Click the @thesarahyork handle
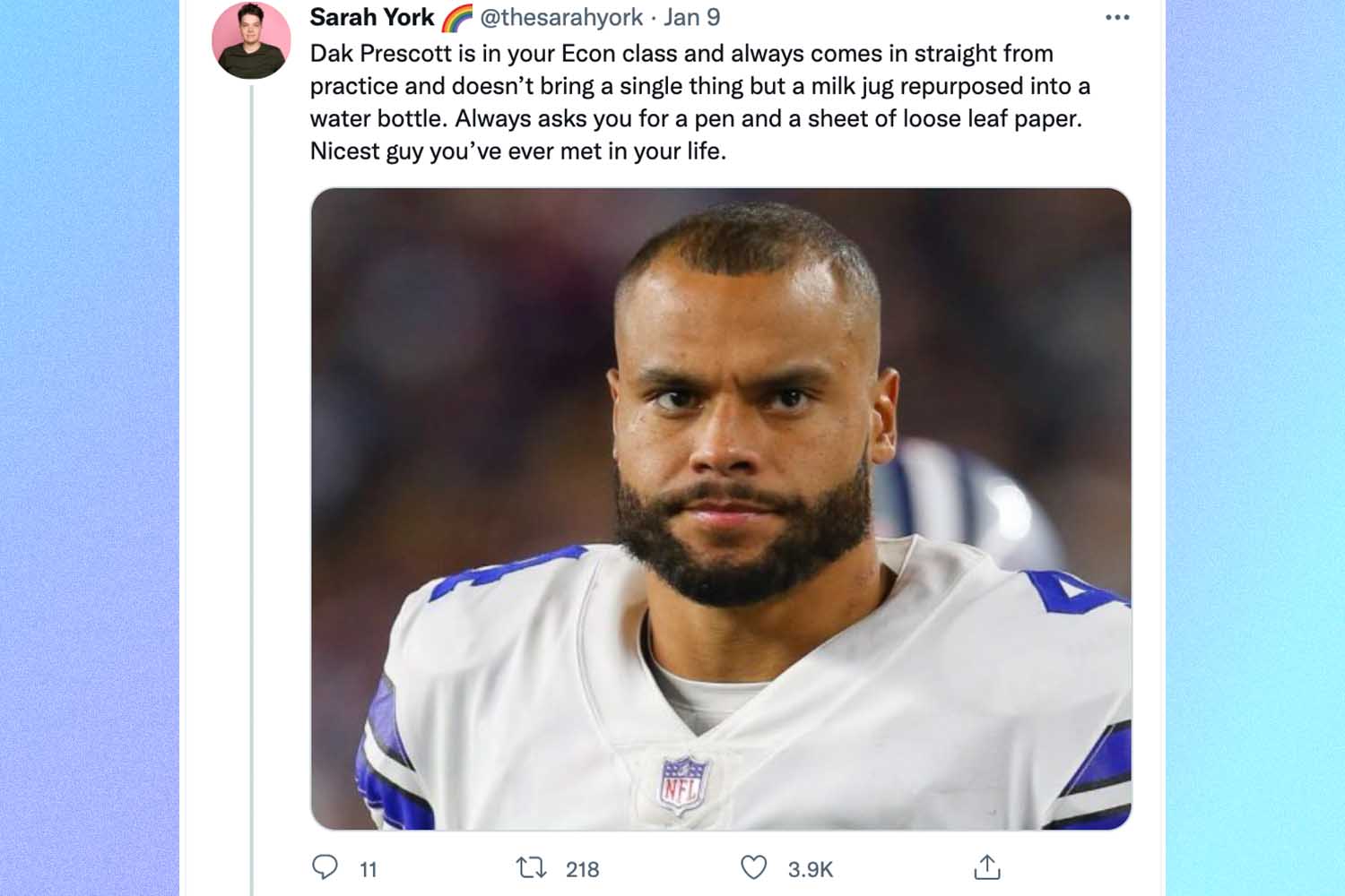 pyautogui.click(x=561, y=18)
